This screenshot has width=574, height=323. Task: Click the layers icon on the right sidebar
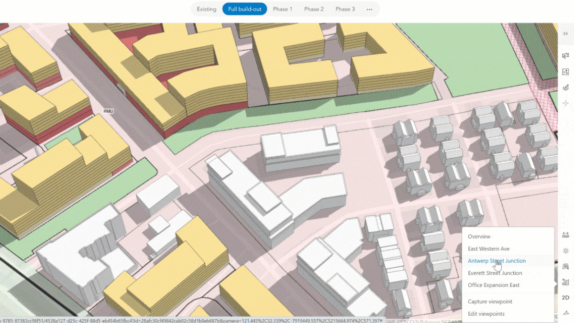pyautogui.click(x=566, y=86)
